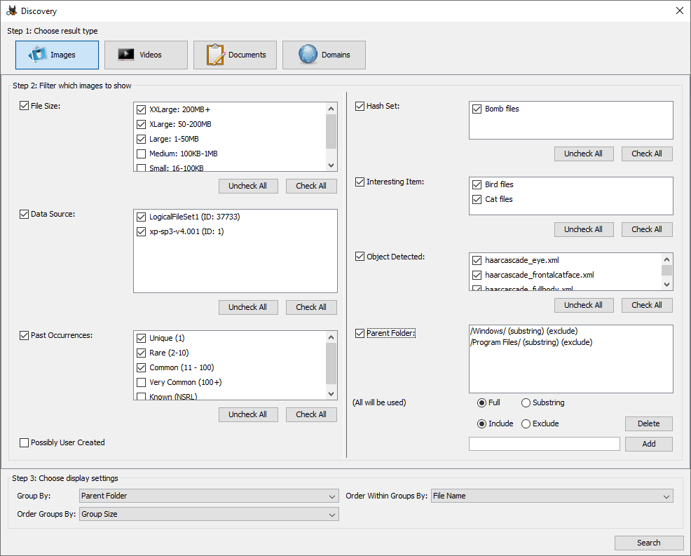Screen dimensions: 691x556
Task: Enable Possibly User Created checkbox
Action: coord(25,442)
